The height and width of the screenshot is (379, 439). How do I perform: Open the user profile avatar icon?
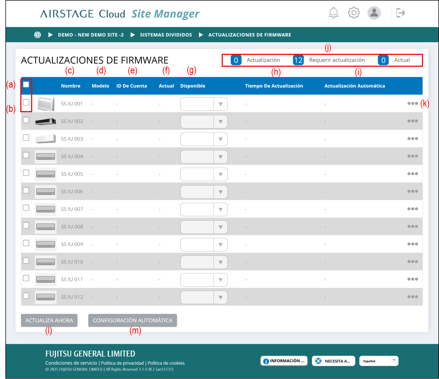pyautogui.click(x=374, y=13)
